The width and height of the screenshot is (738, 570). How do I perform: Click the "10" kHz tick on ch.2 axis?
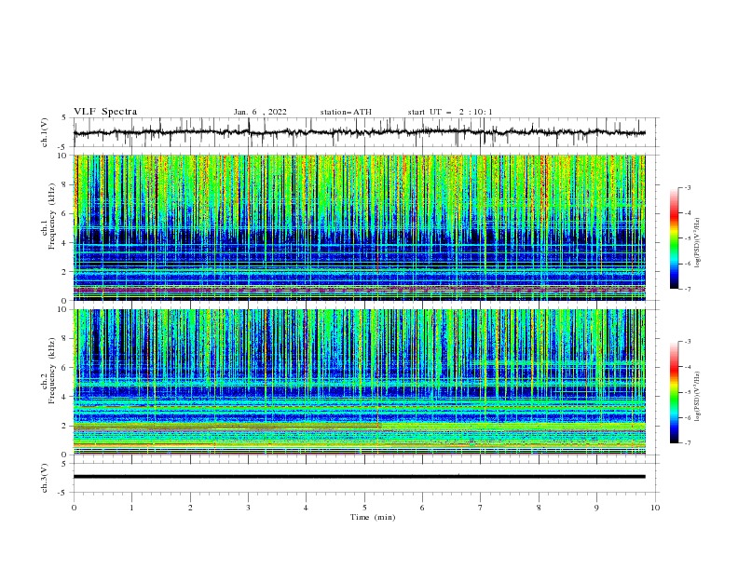point(63,309)
